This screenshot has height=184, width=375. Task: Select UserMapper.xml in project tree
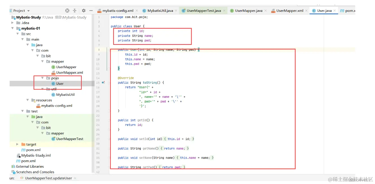[67, 72]
